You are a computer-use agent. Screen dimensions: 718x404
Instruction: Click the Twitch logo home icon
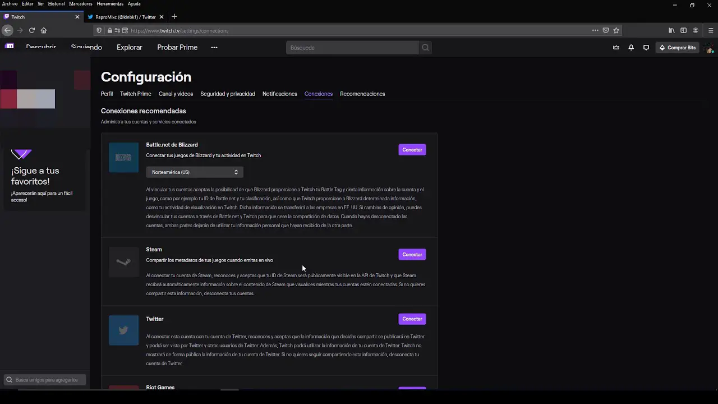[10, 47]
